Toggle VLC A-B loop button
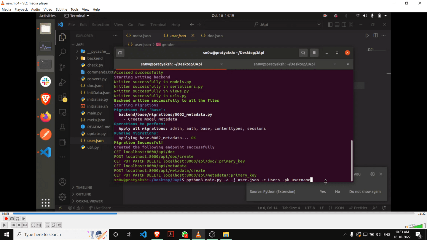 point(18,219)
